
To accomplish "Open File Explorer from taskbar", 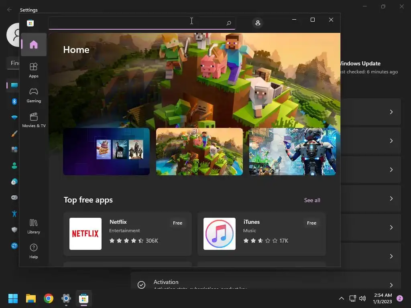I will 31,298.
